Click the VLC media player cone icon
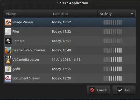 [x=8, y=60]
